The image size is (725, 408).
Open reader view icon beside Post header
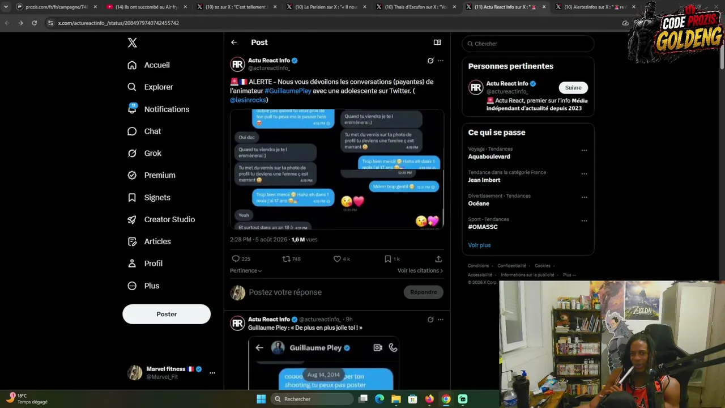(x=437, y=42)
